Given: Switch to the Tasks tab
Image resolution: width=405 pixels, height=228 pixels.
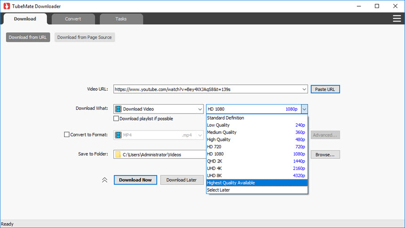Looking at the screenshot, I should [121, 19].
